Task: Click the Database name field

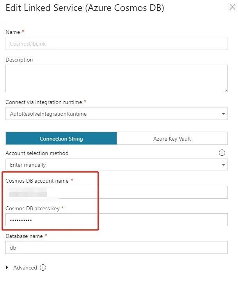Action: point(116,247)
